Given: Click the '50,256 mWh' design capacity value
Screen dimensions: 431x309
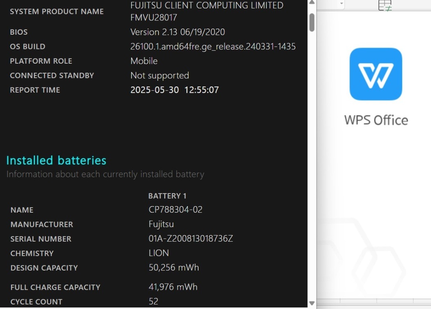Looking at the screenshot, I should pyautogui.click(x=174, y=268).
